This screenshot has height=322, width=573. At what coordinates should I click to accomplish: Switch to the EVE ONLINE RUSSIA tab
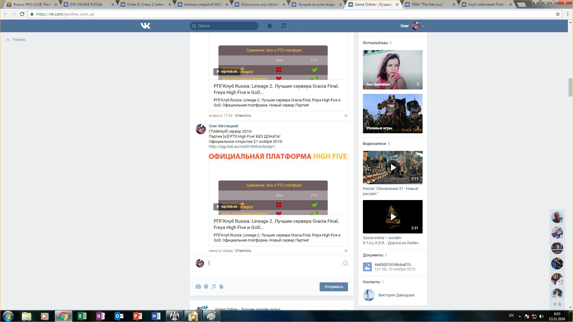pos(86,4)
